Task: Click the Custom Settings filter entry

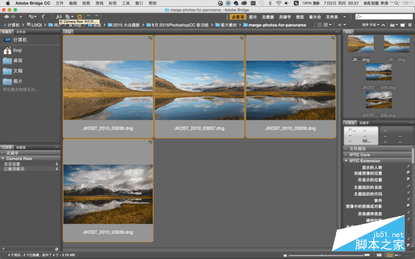Action: 12,164
